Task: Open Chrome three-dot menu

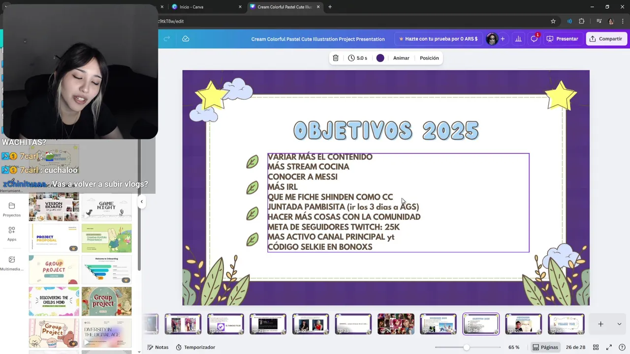Action: 623,21
